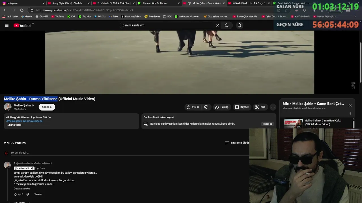Open ChatGPT bookmark
The height and width of the screenshot is (203, 362).
(x=42, y=17)
